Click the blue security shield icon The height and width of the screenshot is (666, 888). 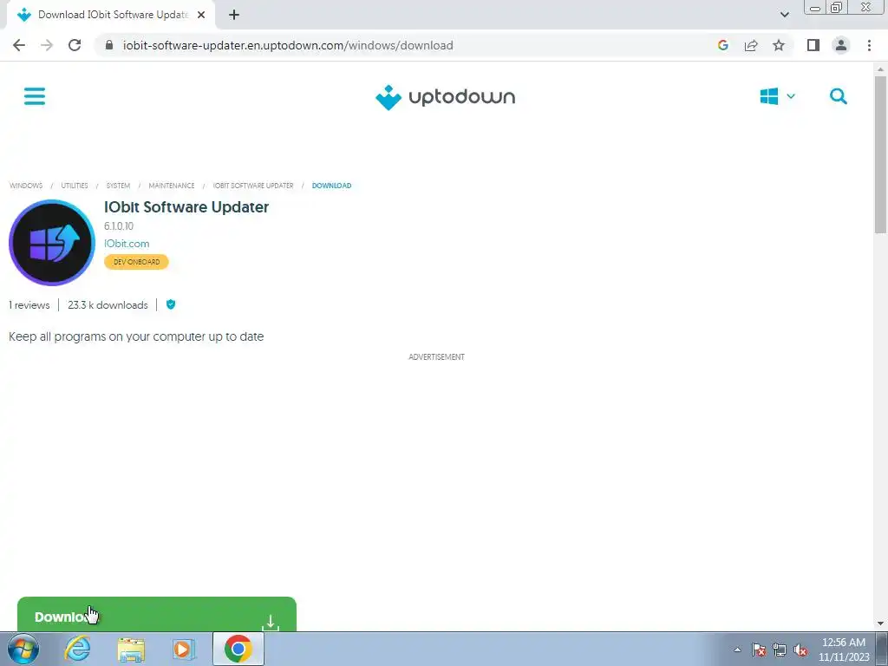[x=171, y=304]
